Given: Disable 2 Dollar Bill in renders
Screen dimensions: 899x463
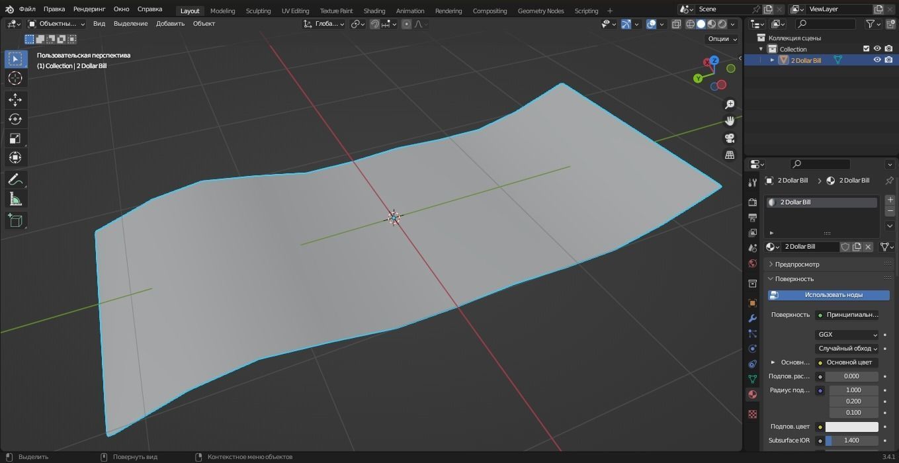Looking at the screenshot, I should 888,60.
